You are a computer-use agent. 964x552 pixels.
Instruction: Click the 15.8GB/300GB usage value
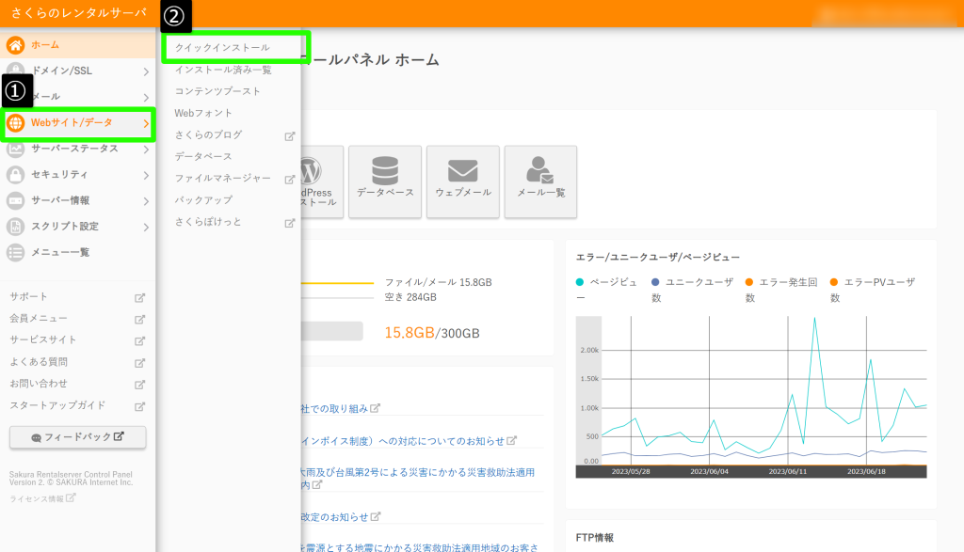coord(432,333)
